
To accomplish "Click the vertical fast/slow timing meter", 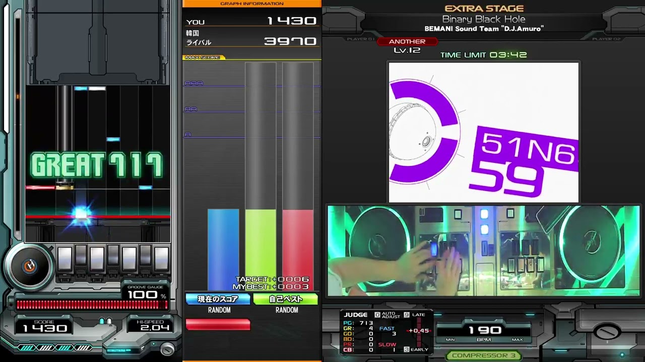I will point(418,332).
